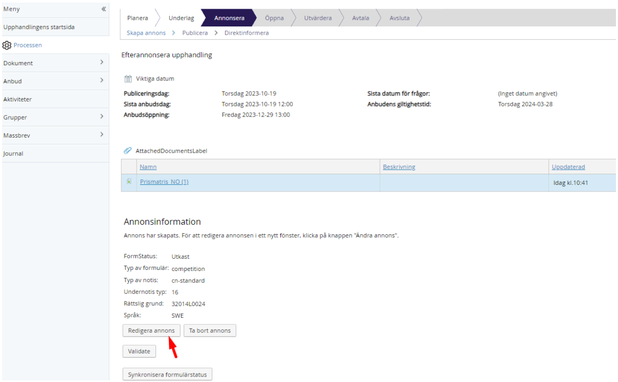Go to the Avsluta step
618x382 pixels.
tap(399, 18)
